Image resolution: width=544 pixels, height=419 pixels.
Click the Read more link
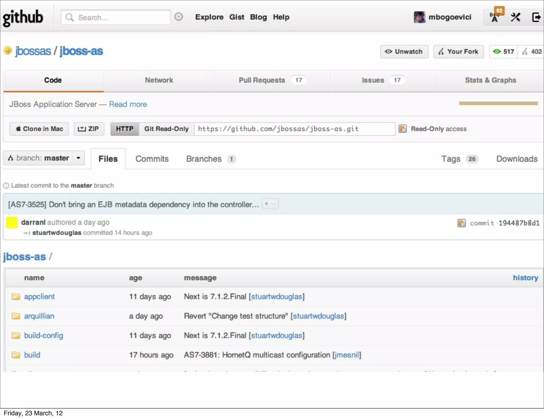[x=128, y=104]
